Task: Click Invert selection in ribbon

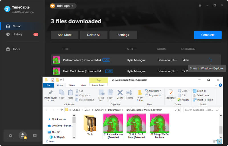Action: point(203,100)
